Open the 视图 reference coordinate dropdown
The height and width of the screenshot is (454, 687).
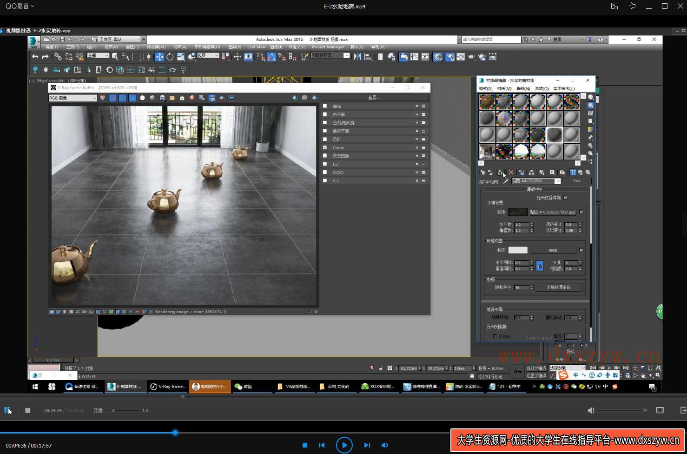pyautogui.click(x=208, y=55)
